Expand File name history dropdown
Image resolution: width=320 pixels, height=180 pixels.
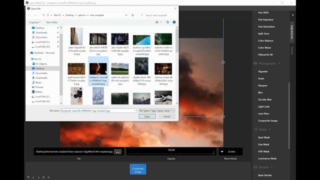(134, 110)
